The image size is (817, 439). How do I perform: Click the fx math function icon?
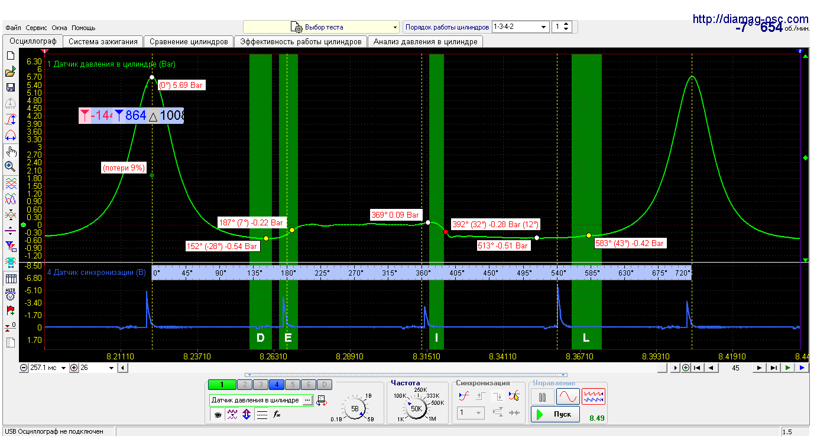tap(277, 415)
